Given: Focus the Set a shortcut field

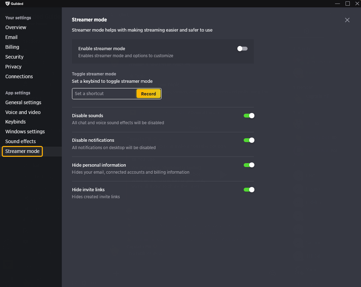Looking at the screenshot, I should point(104,94).
